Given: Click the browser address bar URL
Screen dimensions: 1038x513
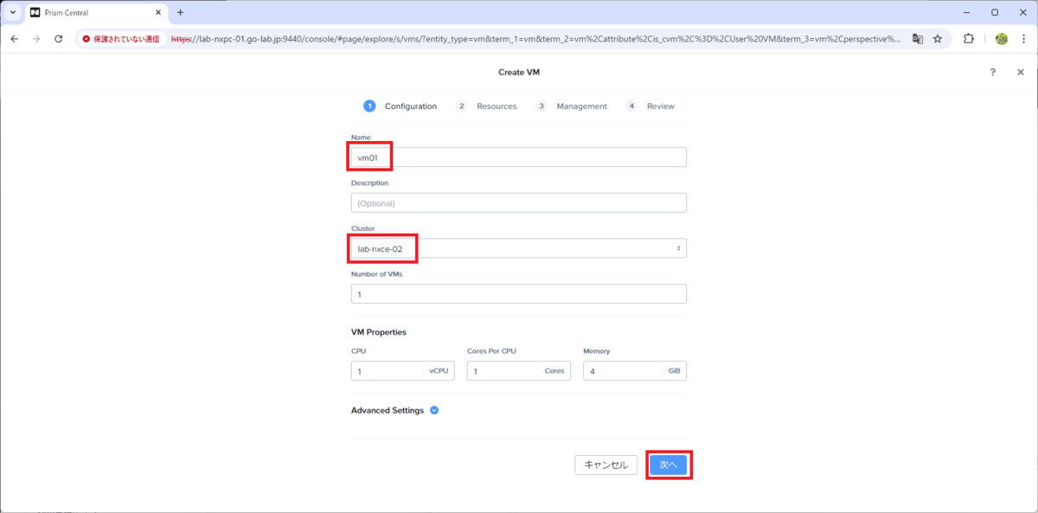Looking at the screenshot, I should 535,39.
